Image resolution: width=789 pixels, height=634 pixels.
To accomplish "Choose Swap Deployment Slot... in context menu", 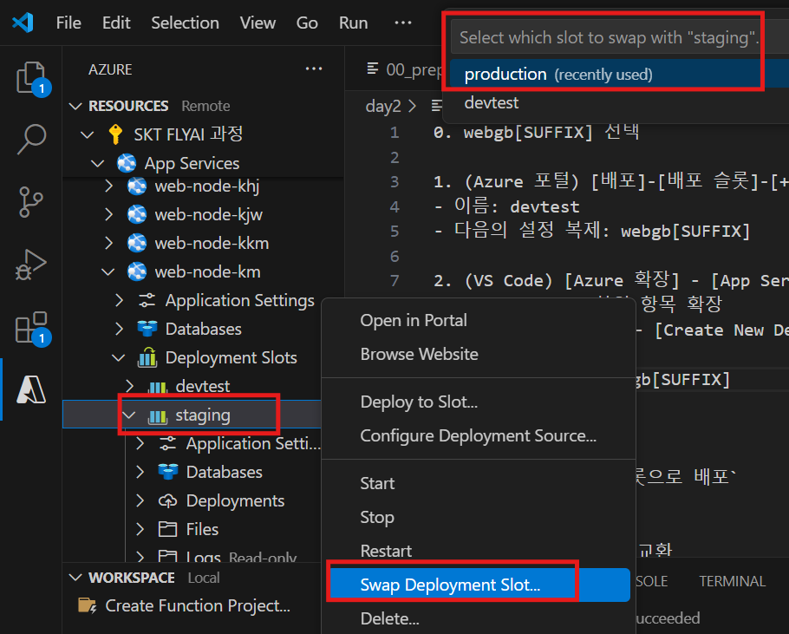I will coord(478,585).
